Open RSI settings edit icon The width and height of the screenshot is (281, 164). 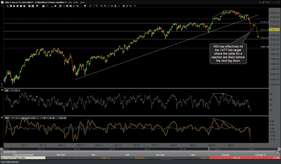click(x=19, y=91)
